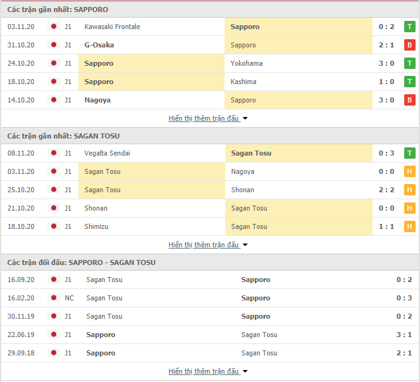Click the 22.06.19 Sapporo 3:1 result
This screenshot has width=420, height=382.
[404, 335]
